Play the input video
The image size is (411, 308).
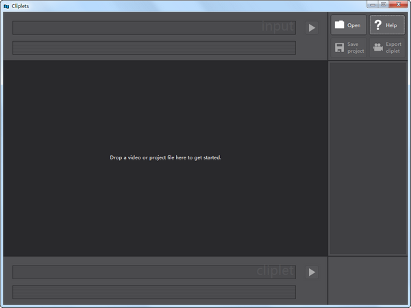click(312, 28)
